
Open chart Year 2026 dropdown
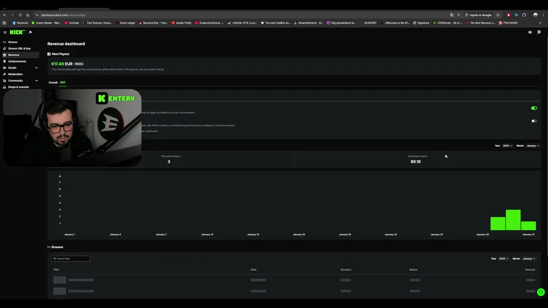(507, 146)
